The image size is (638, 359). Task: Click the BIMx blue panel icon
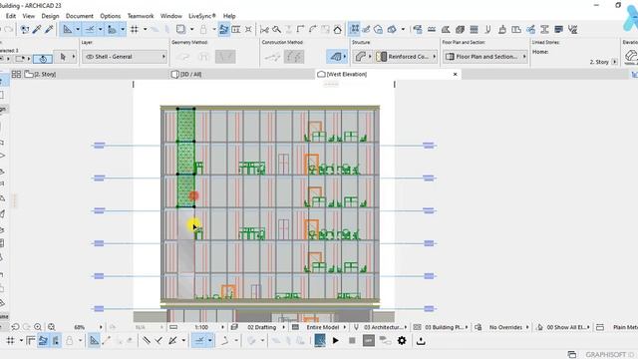click(x=320, y=341)
